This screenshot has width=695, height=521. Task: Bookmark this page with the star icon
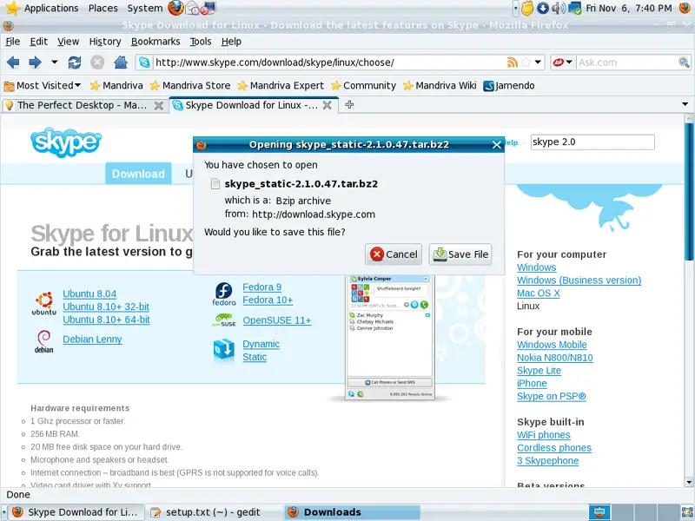click(x=526, y=63)
